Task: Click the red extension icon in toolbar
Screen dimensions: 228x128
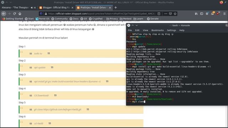Action: tap(218, 14)
